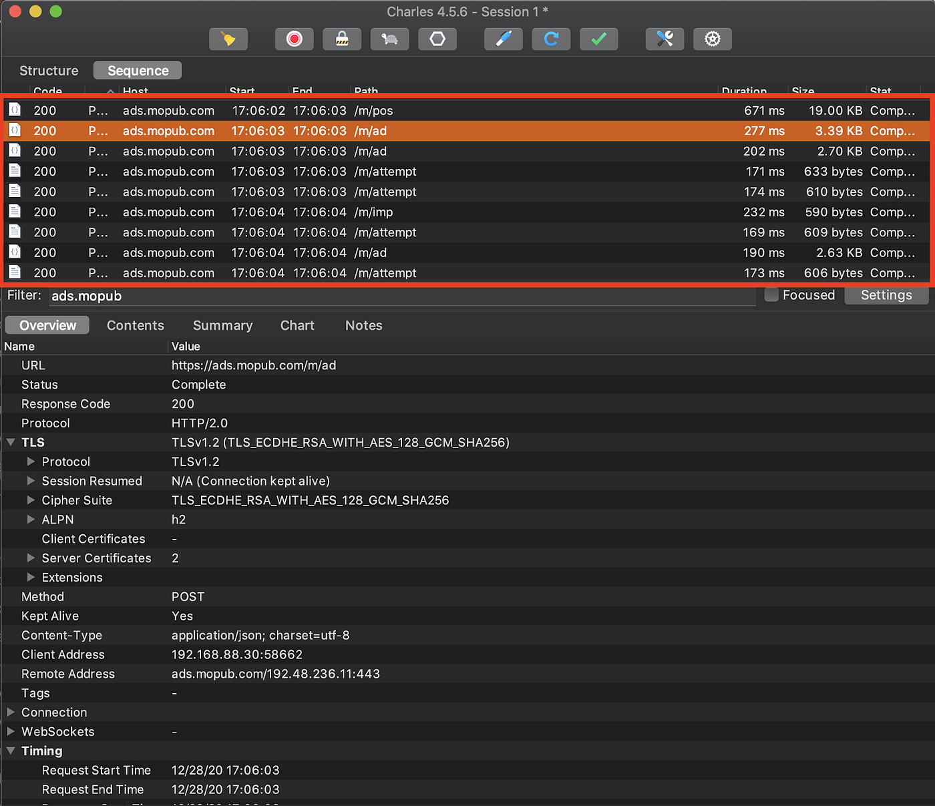935x806 pixels.
Task: Click the Filter text field
Action: click(x=402, y=296)
